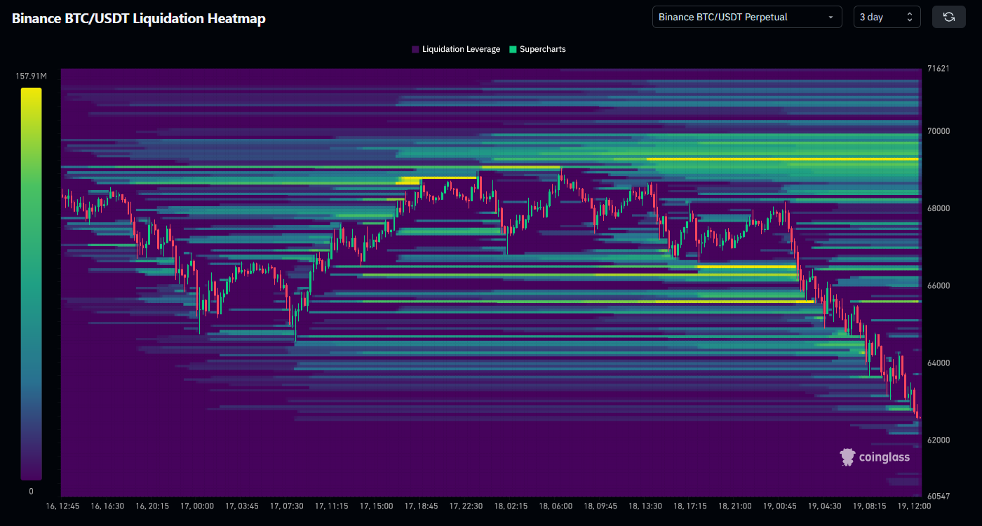Open the 3 day range selector
The height and width of the screenshot is (526, 982).
pos(887,17)
